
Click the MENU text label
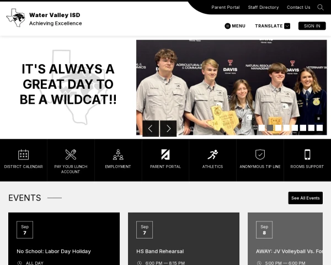[x=238, y=26]
